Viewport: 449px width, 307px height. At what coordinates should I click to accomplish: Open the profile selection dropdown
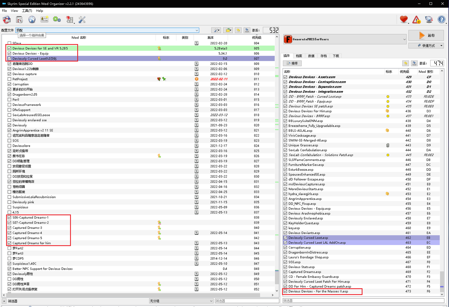[x=107, y=30]
